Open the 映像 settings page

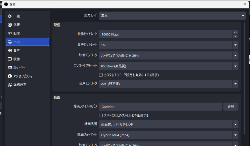(27, 59)
